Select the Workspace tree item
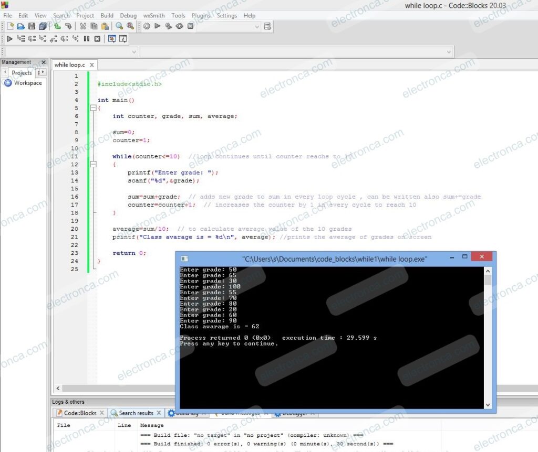Image resolution: width=538 pixels, height=452 pixels. tap(27, 83)
